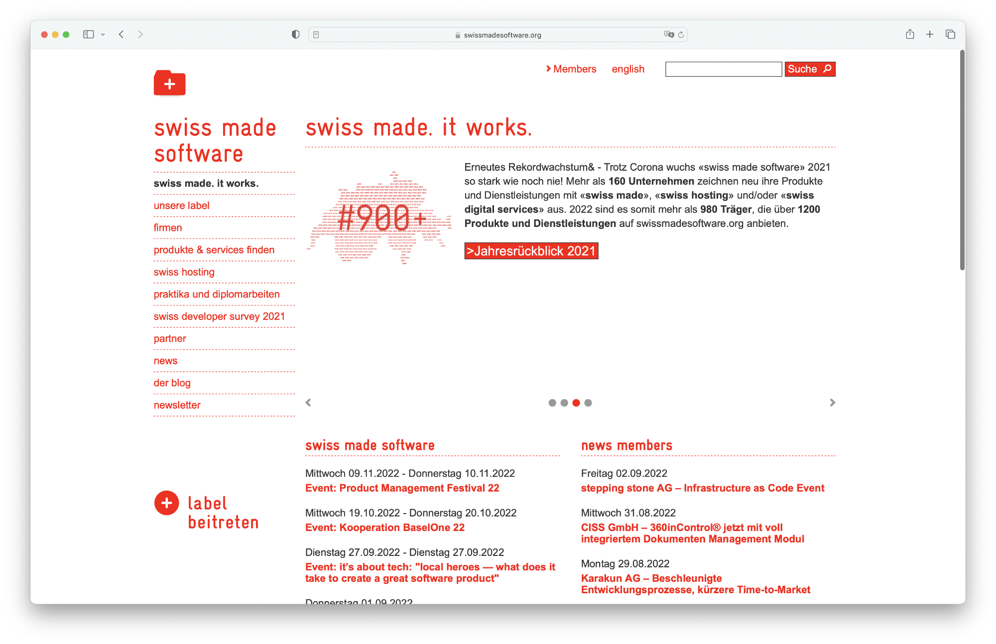Click the red swiss made software folder logo
This screenshot has height=644, width=996.
point(169,83)
